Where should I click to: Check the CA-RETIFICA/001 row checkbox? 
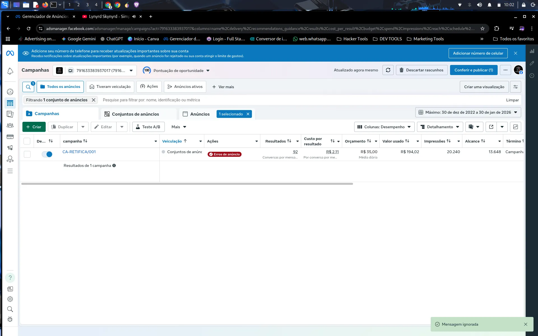27,154
